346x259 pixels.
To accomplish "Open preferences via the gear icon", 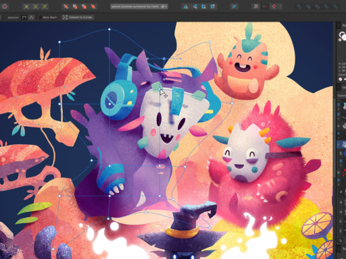I will tap(5, 7).
